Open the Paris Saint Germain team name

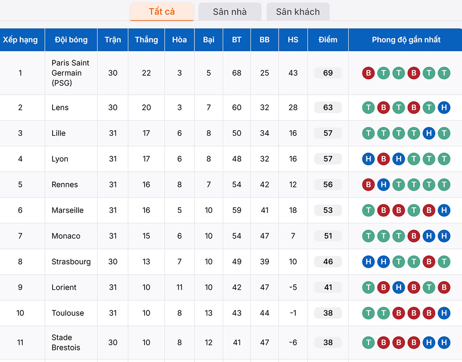70,73
